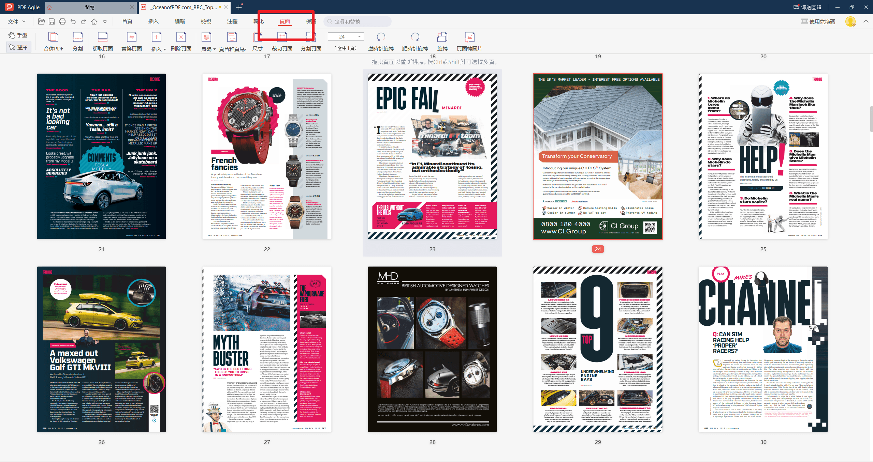Click the save icon
The image size is (873, 462).
(x=52, y=21)
